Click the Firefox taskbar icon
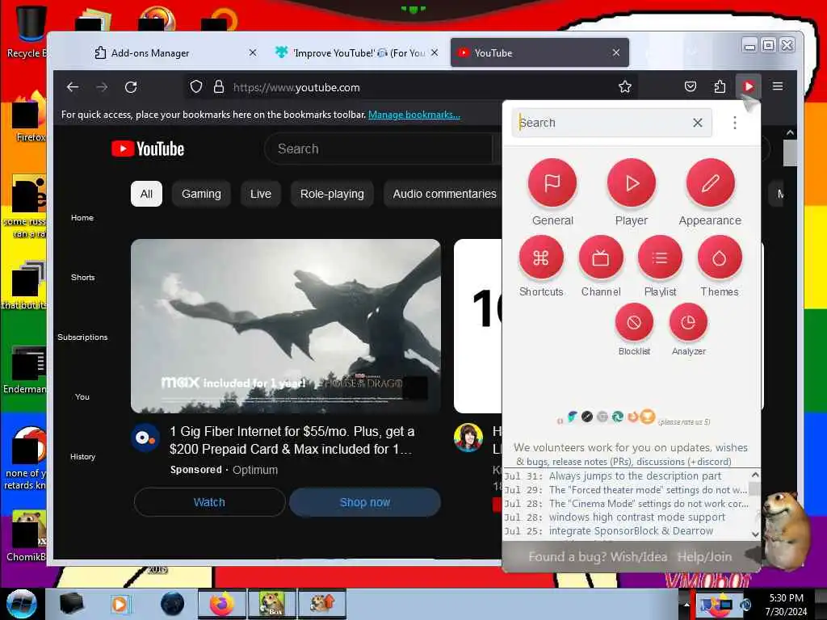 (222, 604)
